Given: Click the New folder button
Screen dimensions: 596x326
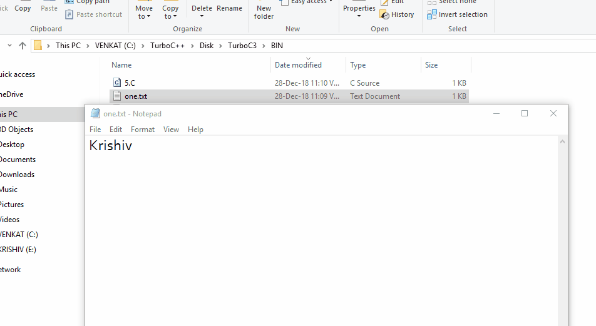Looking at the screenshot, I should point(264,13).
